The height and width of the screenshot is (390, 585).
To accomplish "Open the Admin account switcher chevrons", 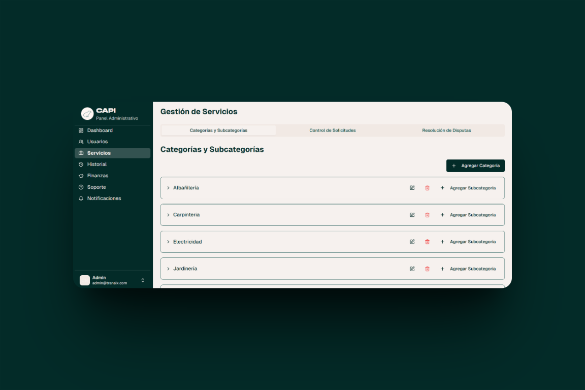I will pos(143,280).
